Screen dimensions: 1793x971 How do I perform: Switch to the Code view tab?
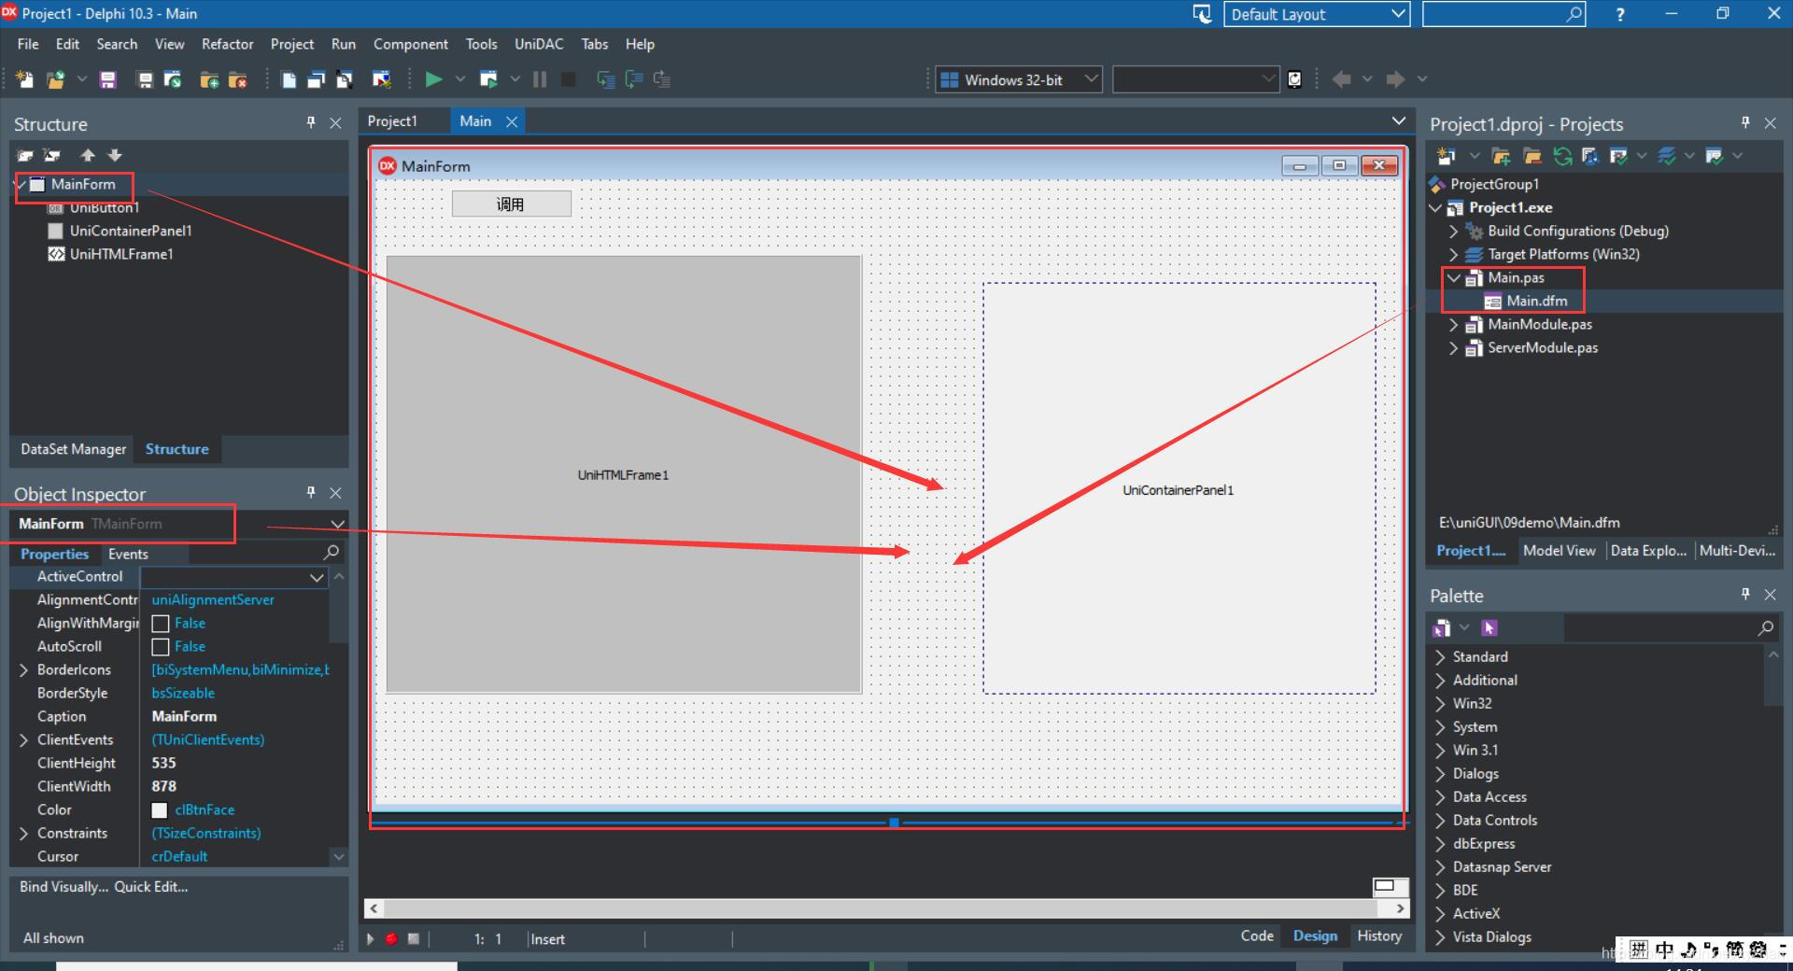pyautogui.click(x=1257, y=936)
